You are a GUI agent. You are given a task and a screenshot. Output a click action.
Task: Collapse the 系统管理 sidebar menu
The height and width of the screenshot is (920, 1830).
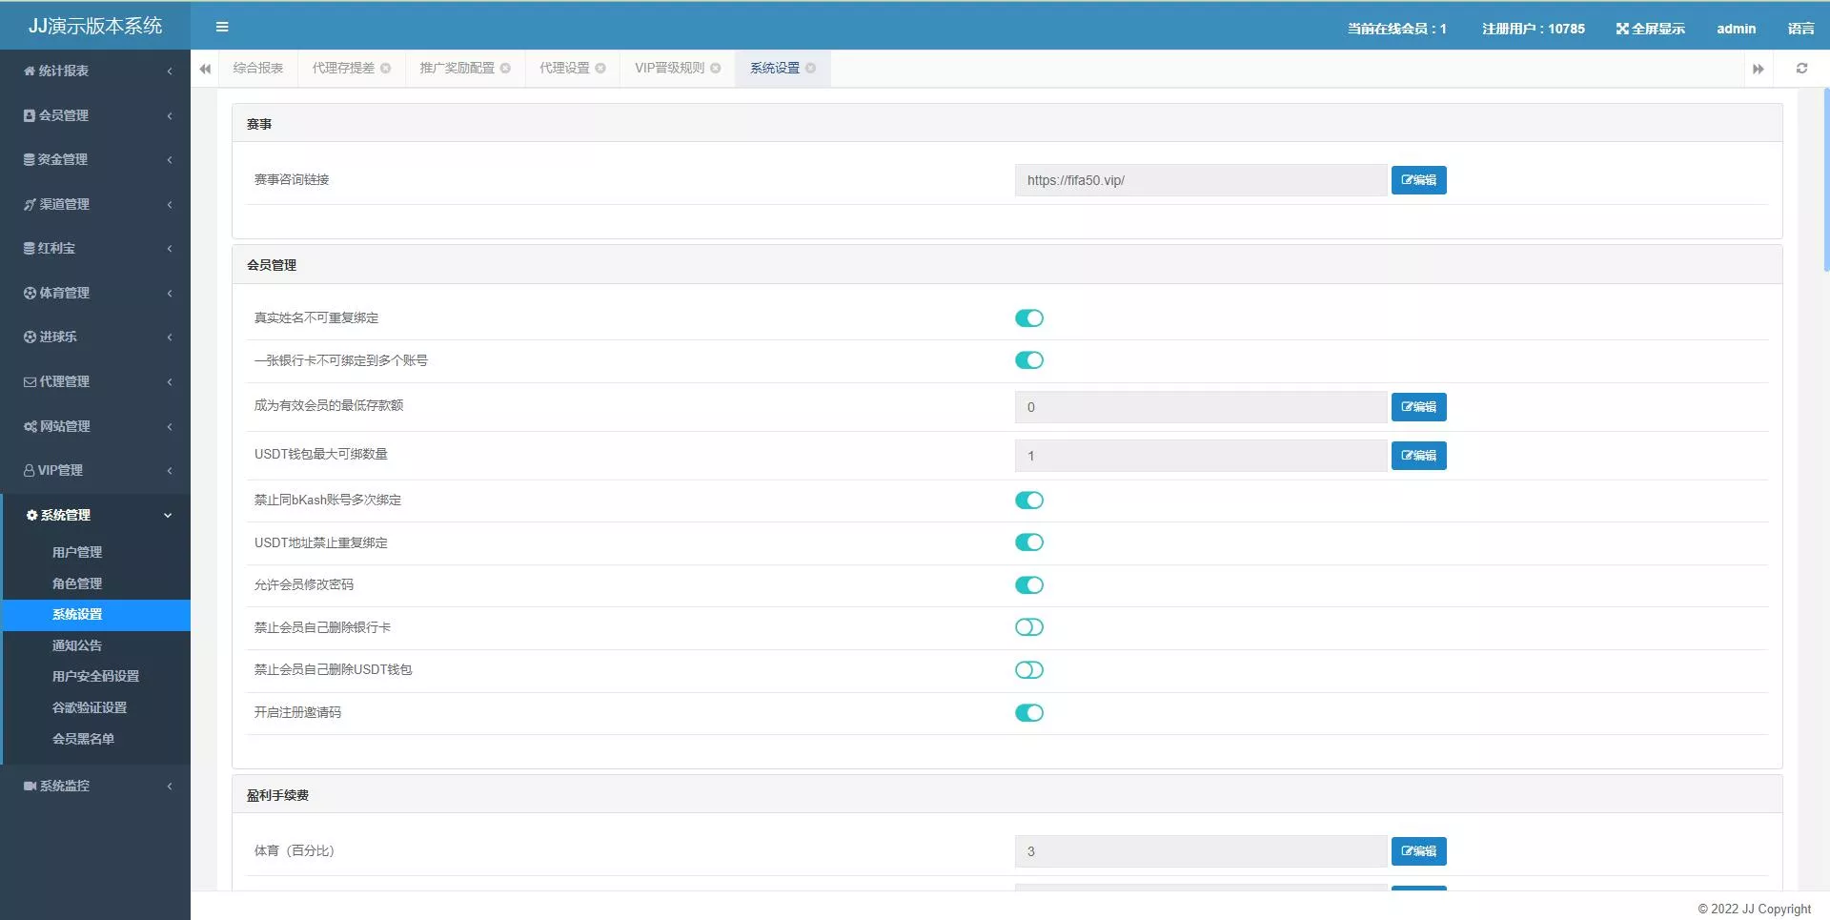[95, 515]
